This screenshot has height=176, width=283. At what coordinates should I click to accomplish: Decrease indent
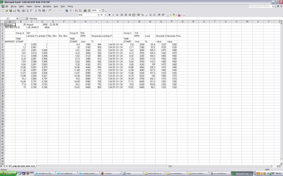159,15
